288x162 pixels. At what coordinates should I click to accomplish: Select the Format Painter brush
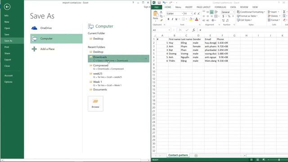[161, 20]
